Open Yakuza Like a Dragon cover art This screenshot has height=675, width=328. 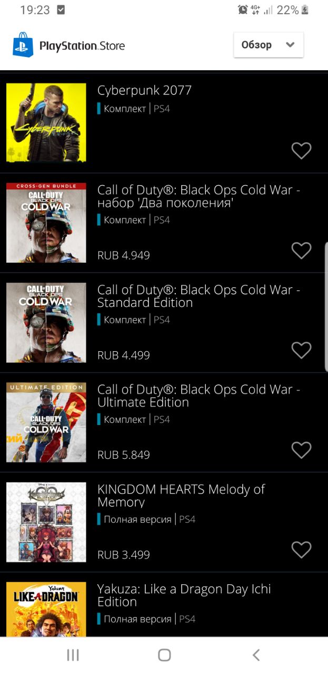[46, 609]
